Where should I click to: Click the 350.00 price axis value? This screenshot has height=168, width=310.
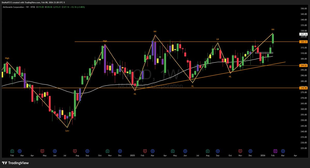pos(303,9)
